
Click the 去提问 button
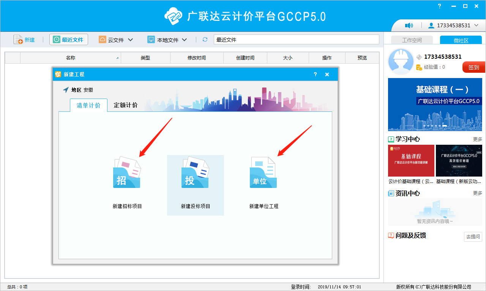pyautogui.click(x=473, y=236)
